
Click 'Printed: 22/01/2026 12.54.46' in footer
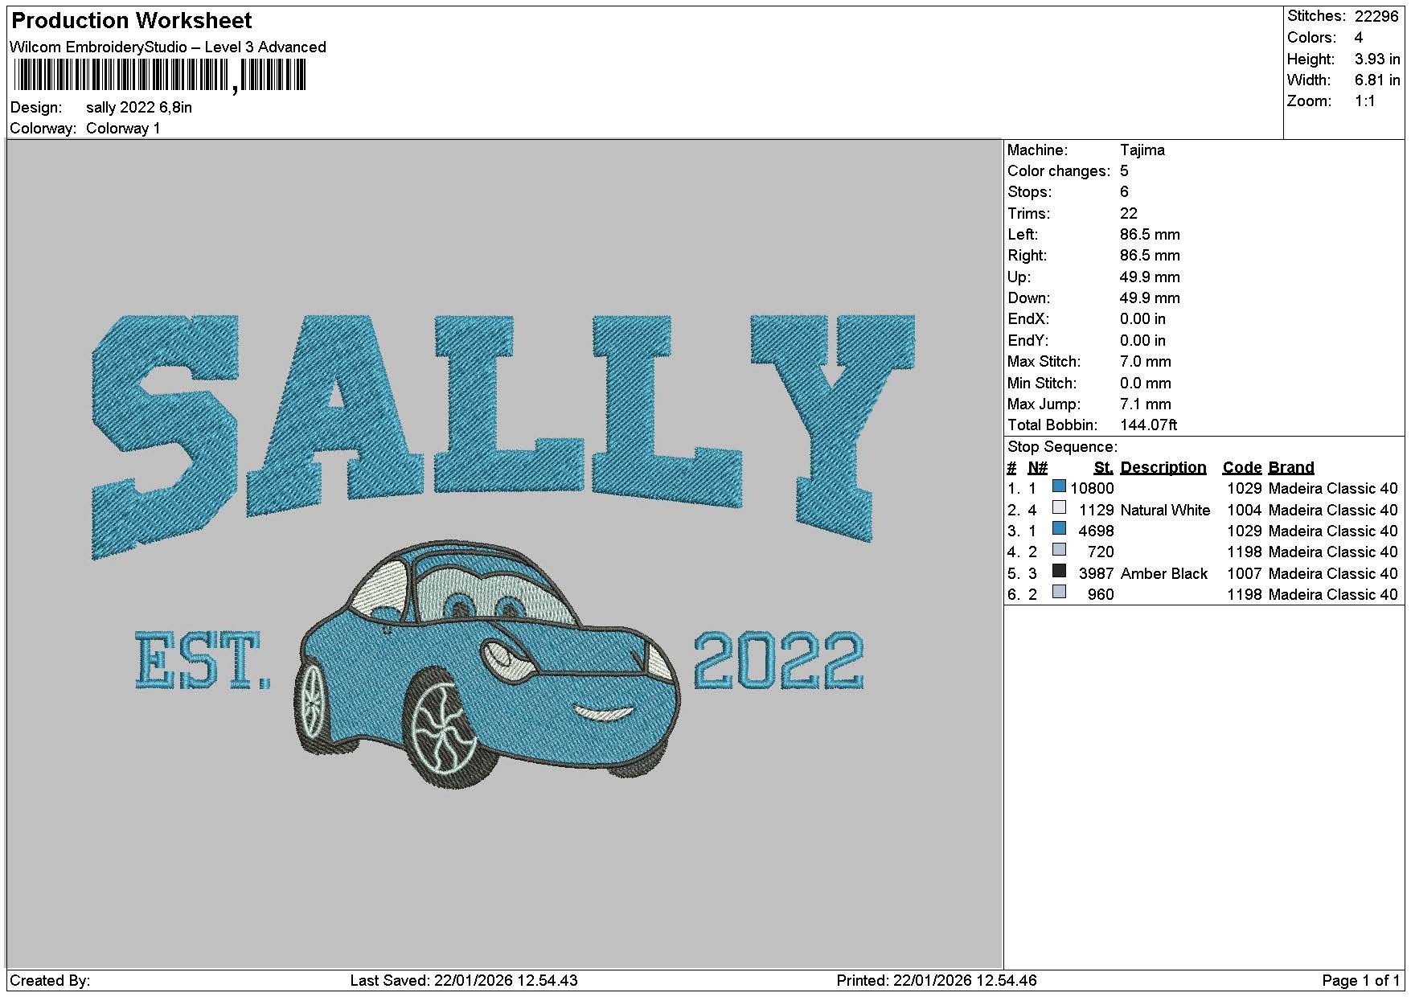pyautogui.click(x=937, y=981)
